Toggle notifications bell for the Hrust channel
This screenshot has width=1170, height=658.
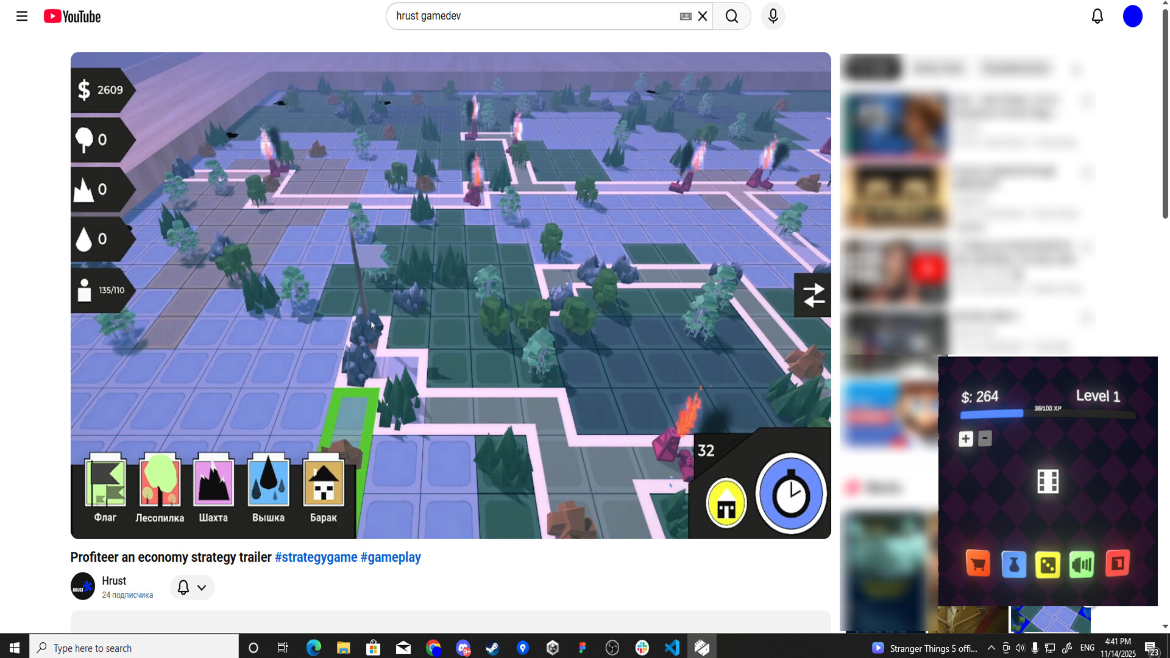(x=182, y=587)
